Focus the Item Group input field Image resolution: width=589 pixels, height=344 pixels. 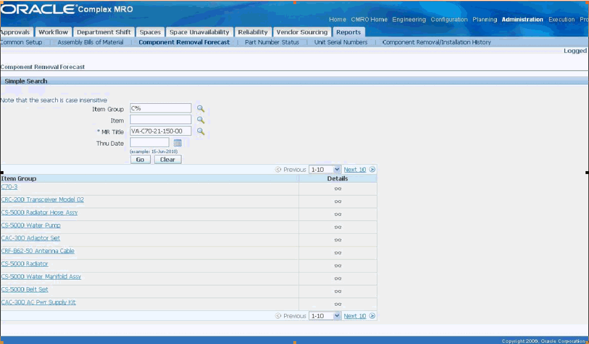[x=161, y=108]
